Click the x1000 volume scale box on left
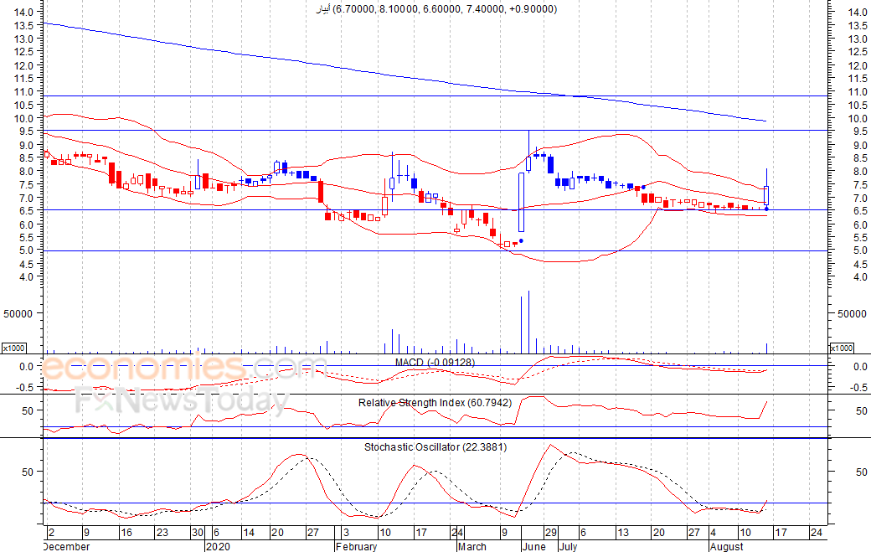Viewport: 871px width, 552px height. [14, 348]
